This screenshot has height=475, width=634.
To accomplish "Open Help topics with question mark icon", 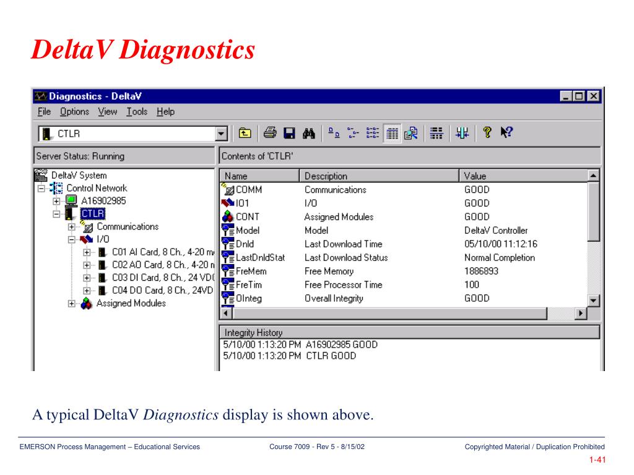I will [487, 132].
